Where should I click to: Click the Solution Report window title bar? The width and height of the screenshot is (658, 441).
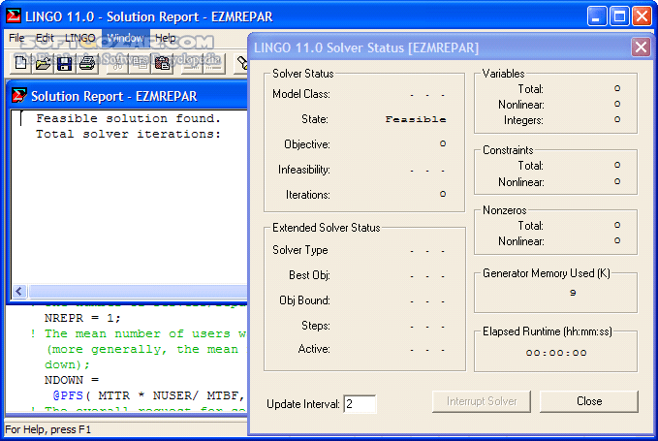click(x=126, y=96)
